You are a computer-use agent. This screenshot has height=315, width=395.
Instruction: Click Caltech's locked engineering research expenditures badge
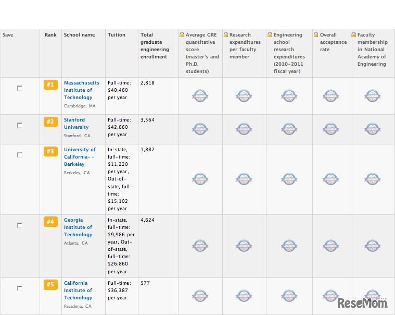(289, 296)
